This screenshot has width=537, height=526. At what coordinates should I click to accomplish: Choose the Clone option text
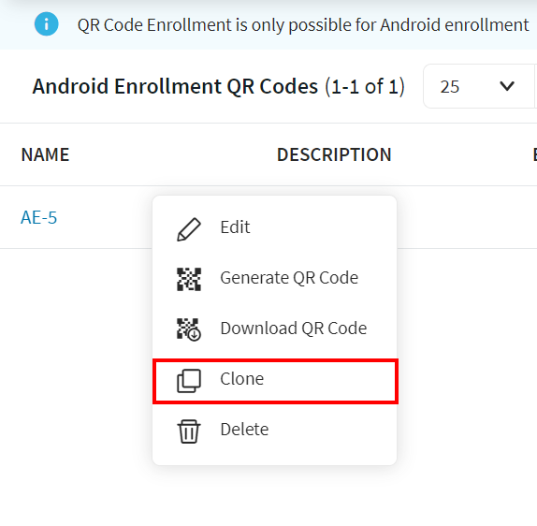click(x=241, y=379)
